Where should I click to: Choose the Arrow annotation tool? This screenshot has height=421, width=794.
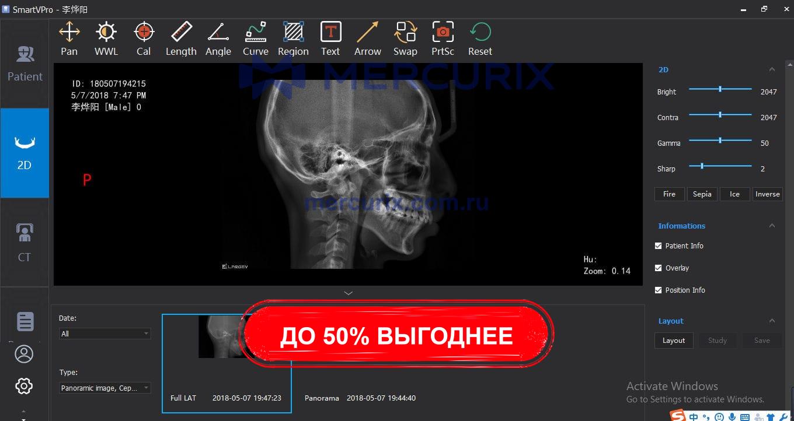tap(368, 39)
